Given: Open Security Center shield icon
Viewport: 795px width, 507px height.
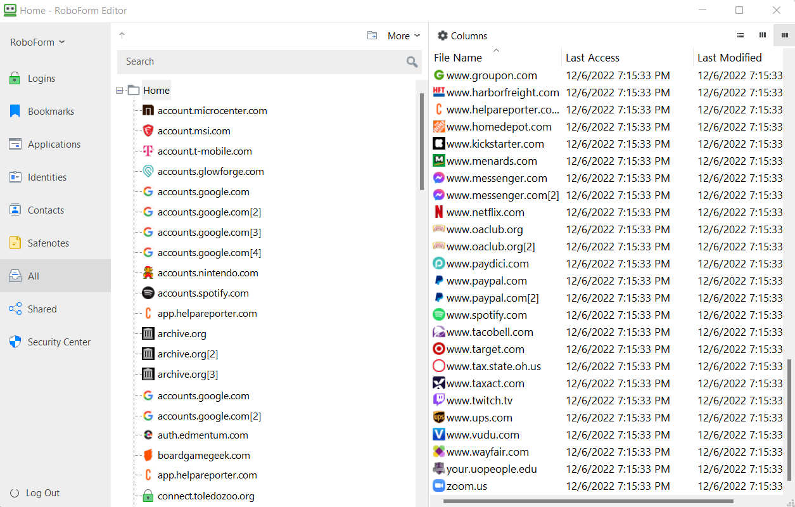Looking at the screenshot, I should 15,342.
